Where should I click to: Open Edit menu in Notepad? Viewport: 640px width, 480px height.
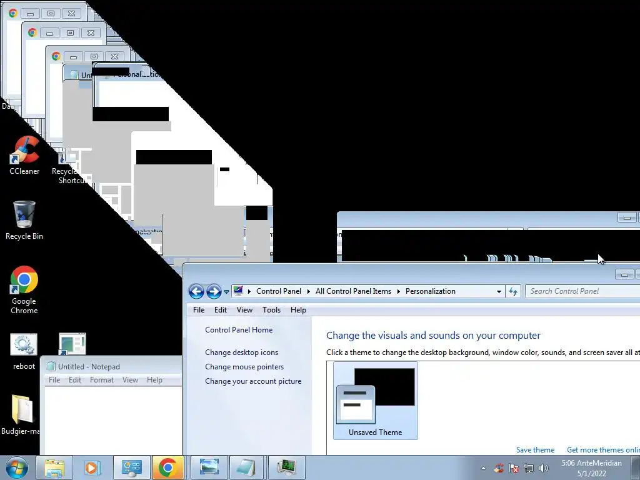pos(75,380)
